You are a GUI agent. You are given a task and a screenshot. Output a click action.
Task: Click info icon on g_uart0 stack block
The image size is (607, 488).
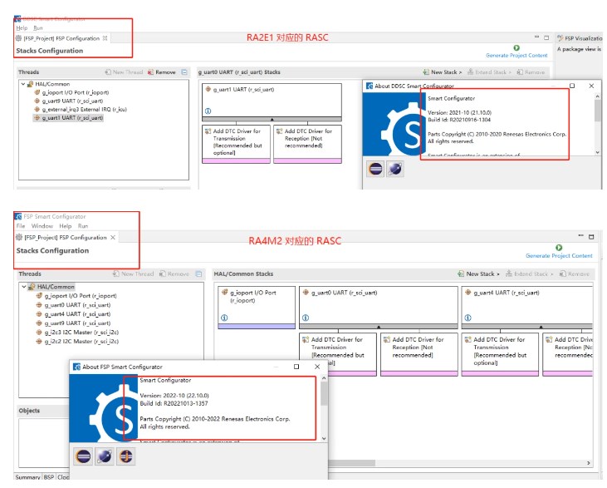click(x=306, y=318)
